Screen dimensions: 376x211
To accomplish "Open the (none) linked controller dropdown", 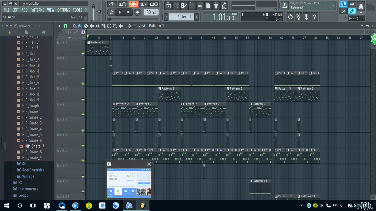I will coord(356,18).
